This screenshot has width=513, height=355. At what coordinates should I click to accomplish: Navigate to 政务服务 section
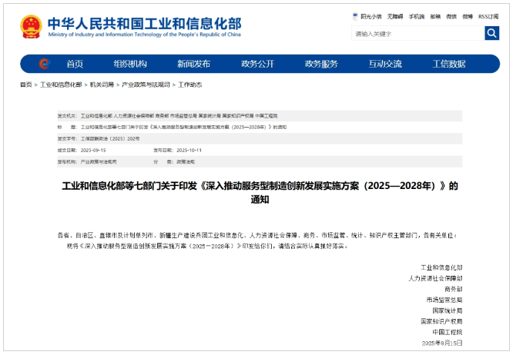pyautogui.click(x=321, y=64)
